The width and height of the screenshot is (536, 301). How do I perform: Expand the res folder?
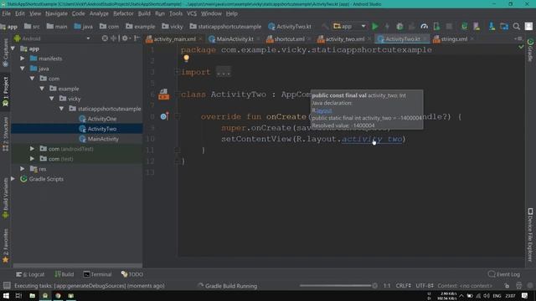(23, 169)
